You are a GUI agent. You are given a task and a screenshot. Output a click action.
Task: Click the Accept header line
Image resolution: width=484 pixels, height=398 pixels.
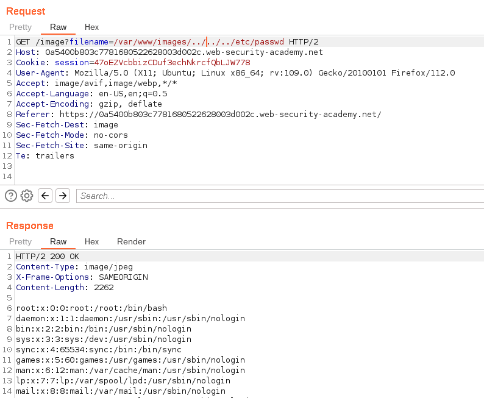click(96, 84)
